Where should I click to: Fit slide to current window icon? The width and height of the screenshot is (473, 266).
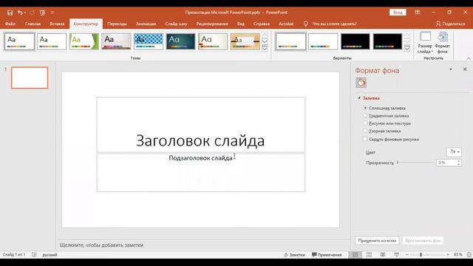pos(469,255)
